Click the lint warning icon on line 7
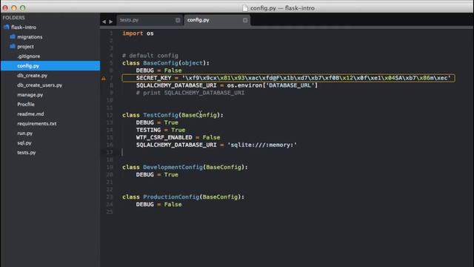 click(104, 78)
